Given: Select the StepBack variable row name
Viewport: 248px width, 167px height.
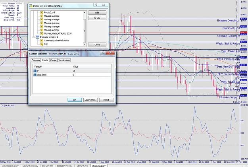Looking at the screenshot, I should pyautogui.click(x=42, y=75).
